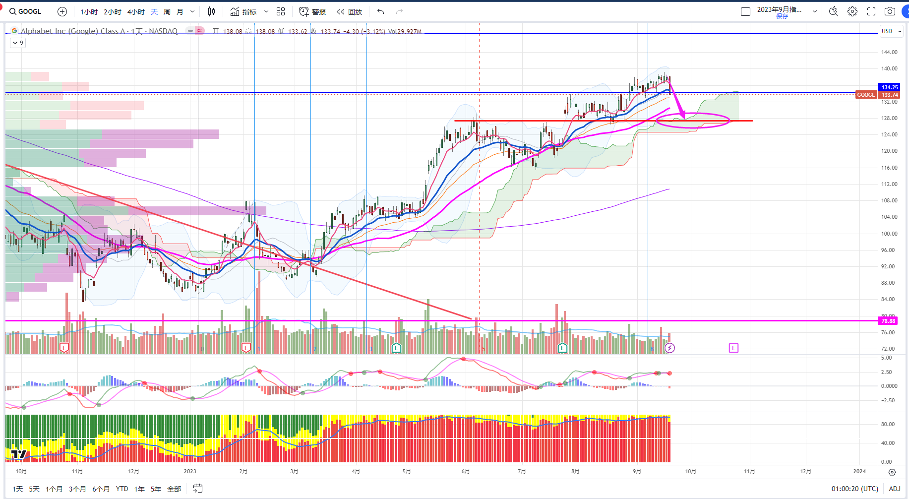Click the purple lightning event marker
The image size is (909, 499).
tap(670, 348)
